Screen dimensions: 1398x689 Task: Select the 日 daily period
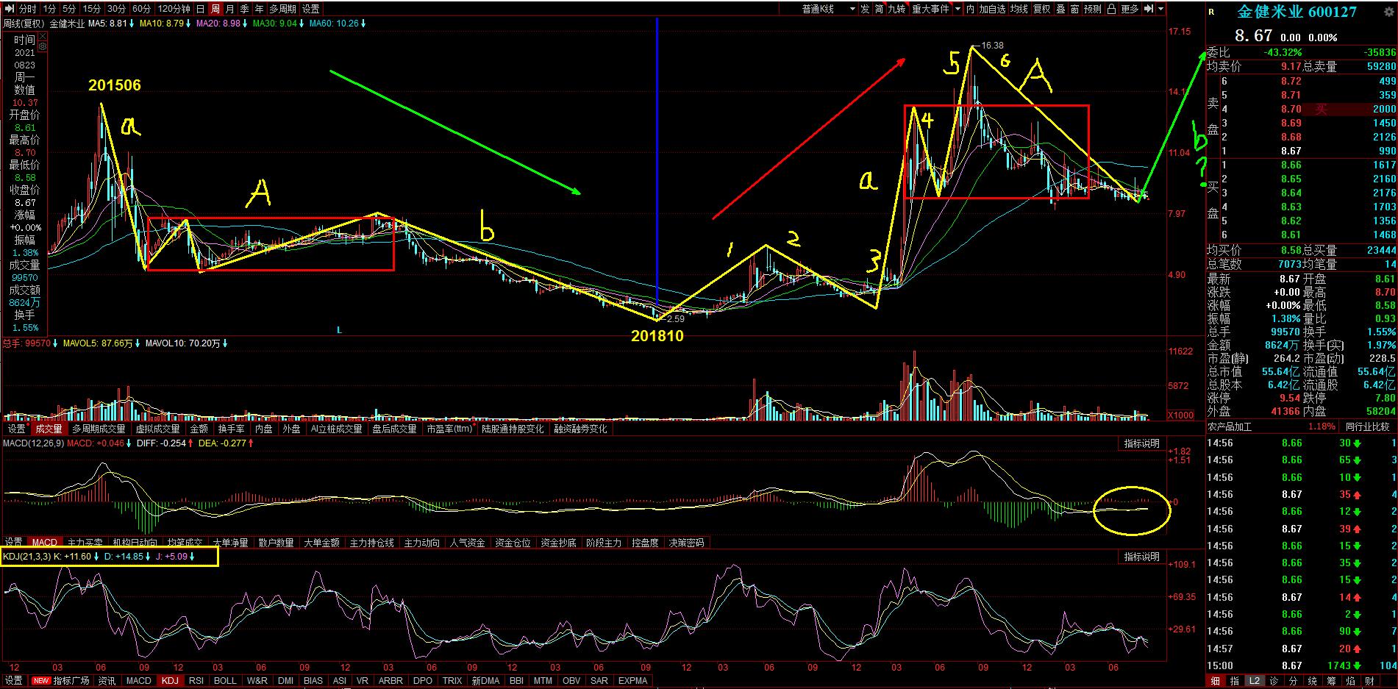(200, 9)
